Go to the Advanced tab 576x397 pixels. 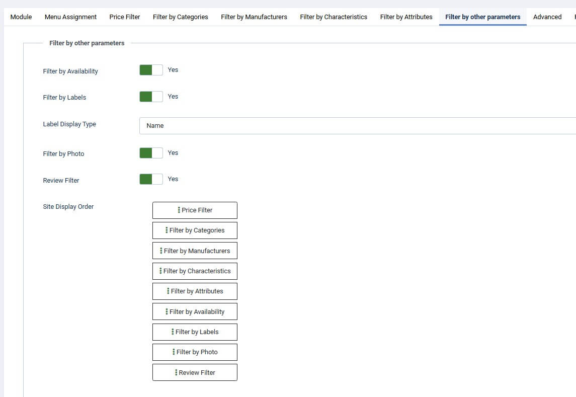[547, 17]
